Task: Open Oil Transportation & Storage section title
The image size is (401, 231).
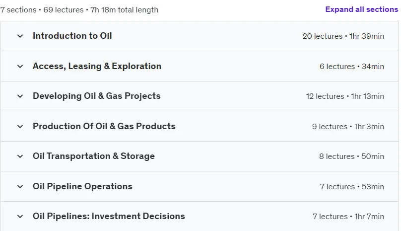Action: coord(94,156)
